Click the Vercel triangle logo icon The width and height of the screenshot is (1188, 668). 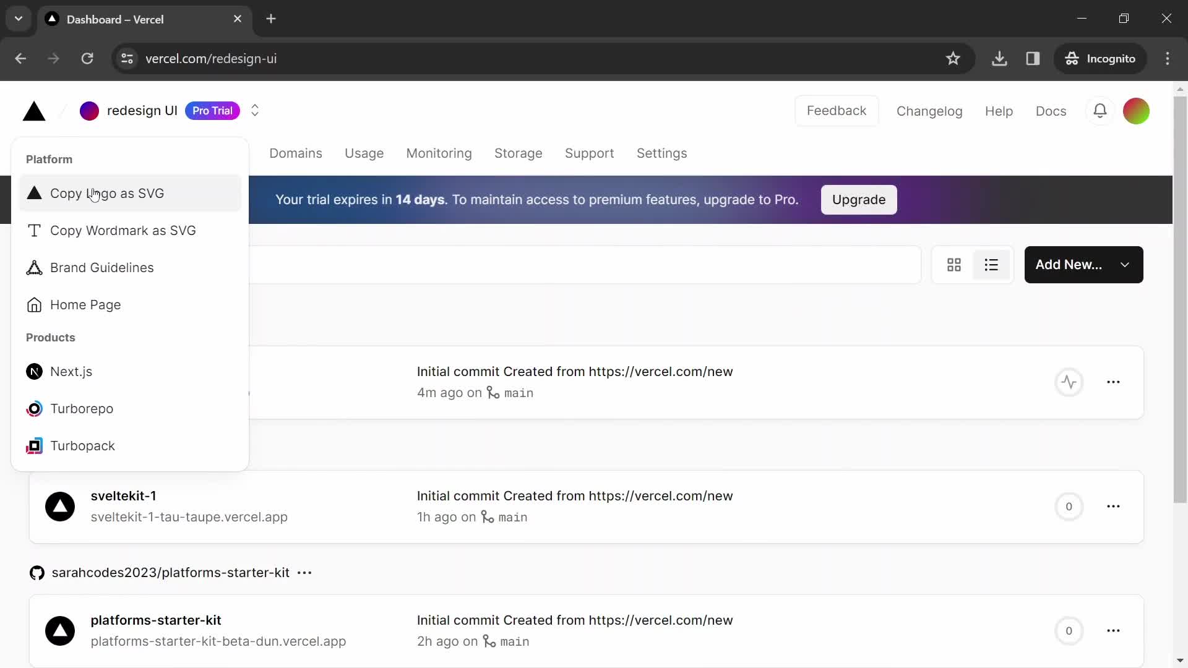point(33,110)
